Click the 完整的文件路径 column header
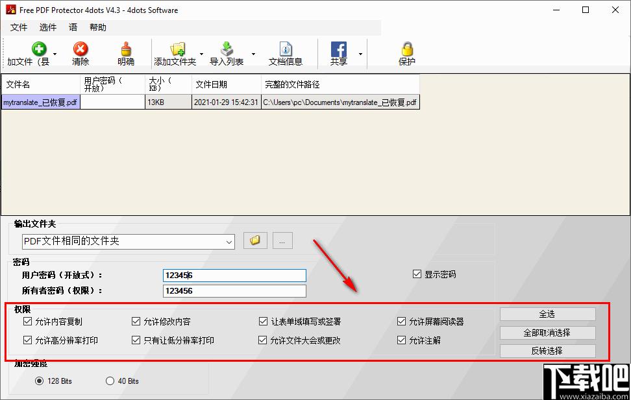631x400 pixels. pos(340,84)
